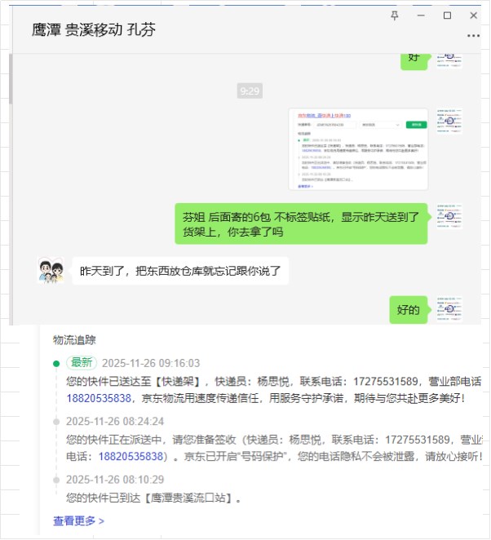Click sender avatar next to the screenshot image
491x540 pixels.
[449, 121]
